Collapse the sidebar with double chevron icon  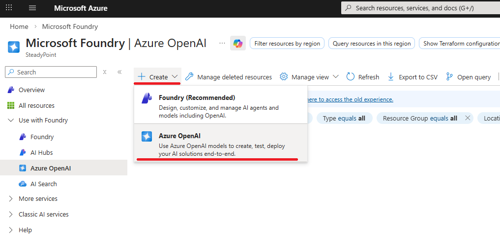point(119,72)
